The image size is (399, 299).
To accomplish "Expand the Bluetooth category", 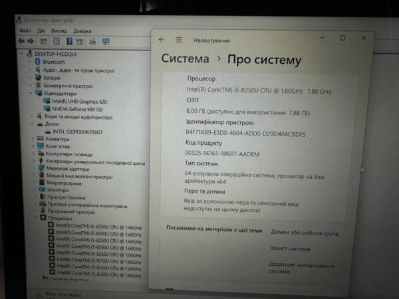I will (x=30, y=62).
